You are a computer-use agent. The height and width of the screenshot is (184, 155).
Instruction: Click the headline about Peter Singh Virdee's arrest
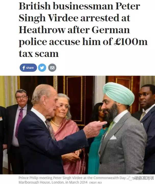tap(83, 30)
